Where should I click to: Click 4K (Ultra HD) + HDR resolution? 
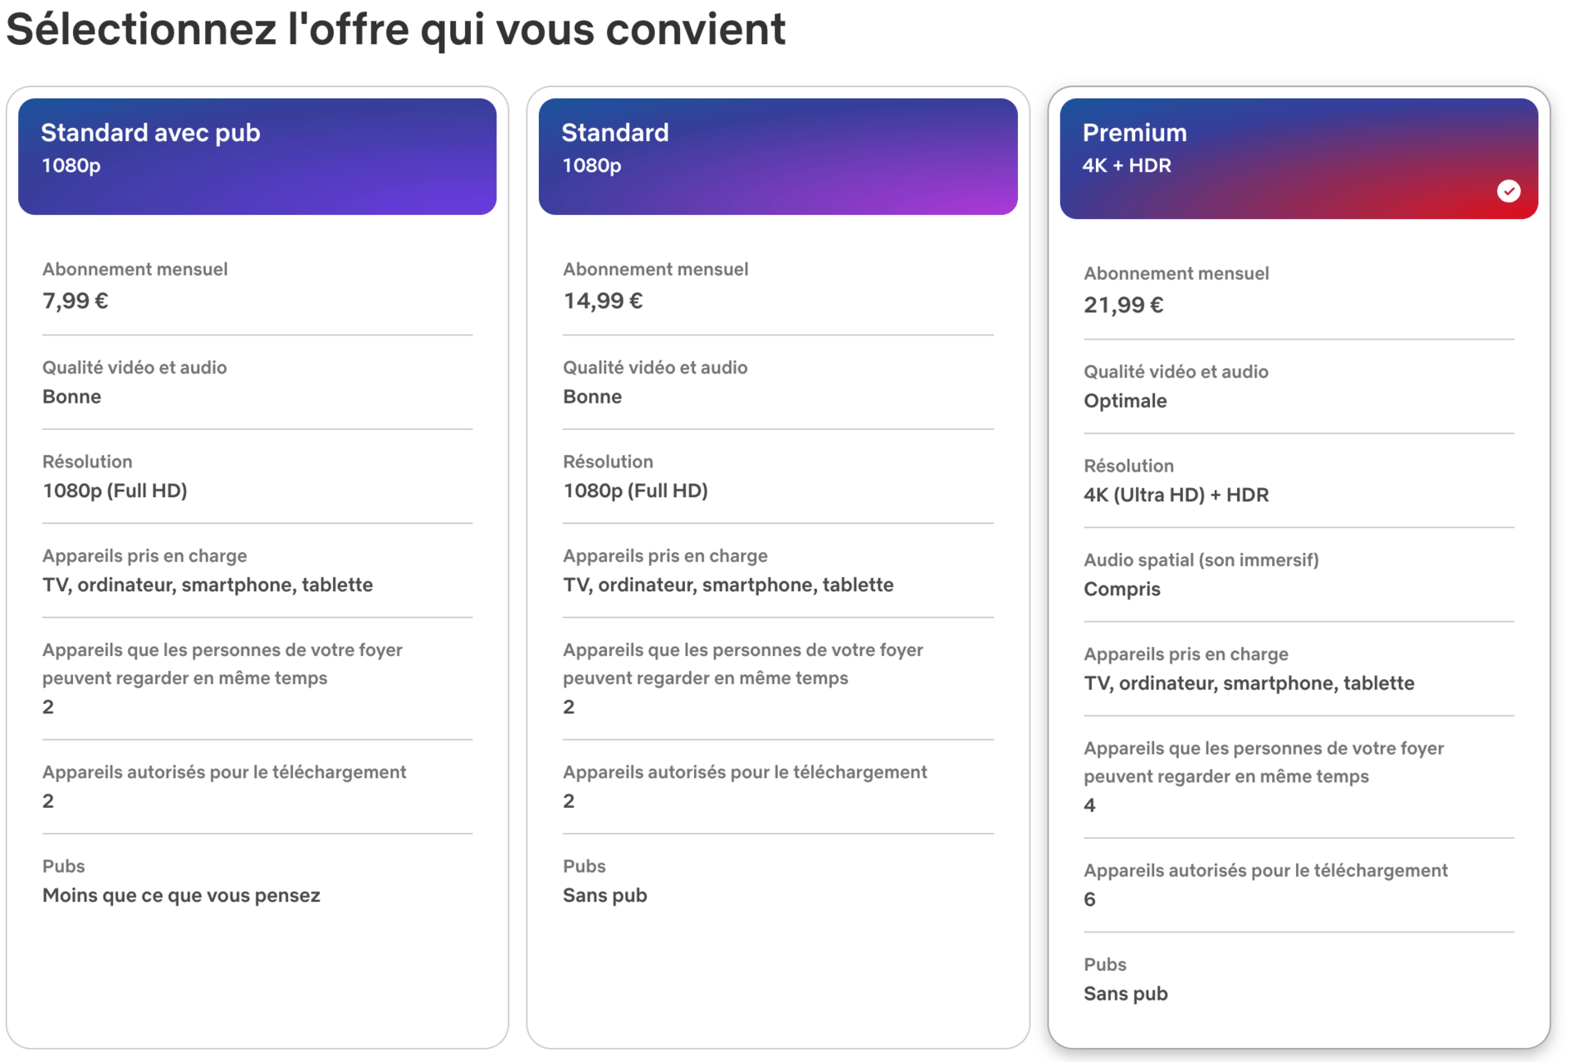pos(1176,495)
